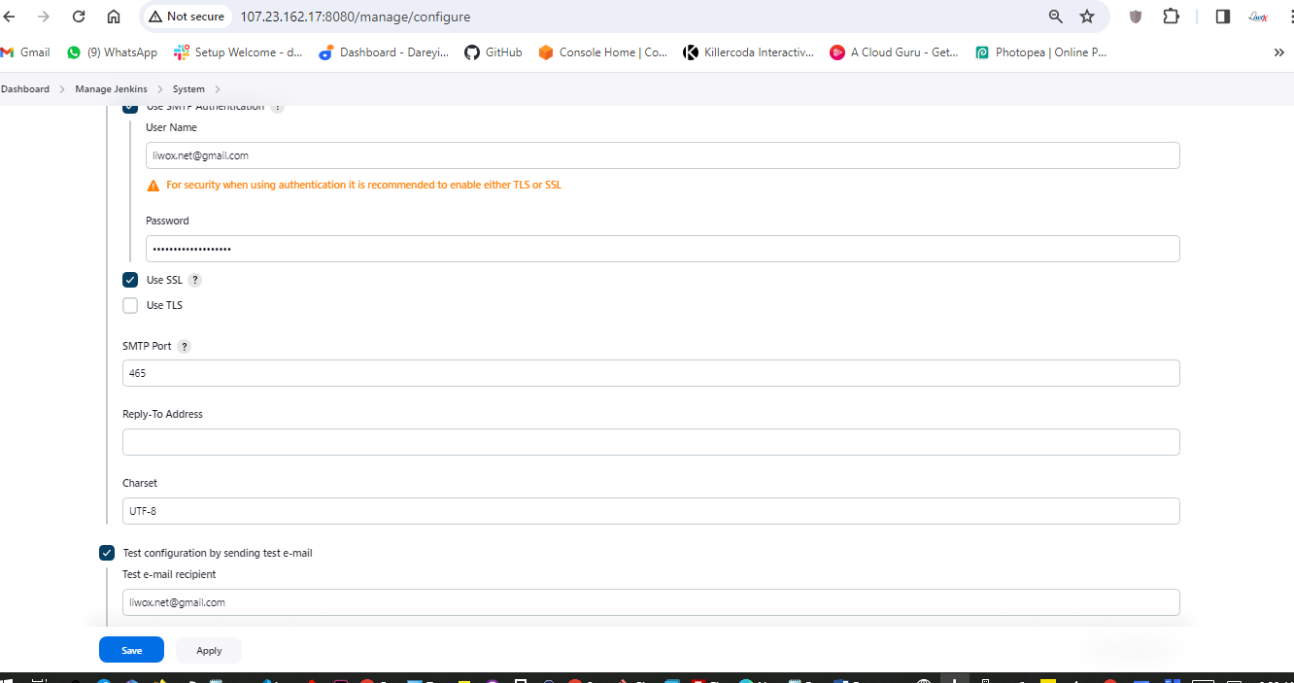The height and width of the screenshot is (683, 1294).
Task: Expand the hidden bookmarks overflow chevron
Action: 1278,52
